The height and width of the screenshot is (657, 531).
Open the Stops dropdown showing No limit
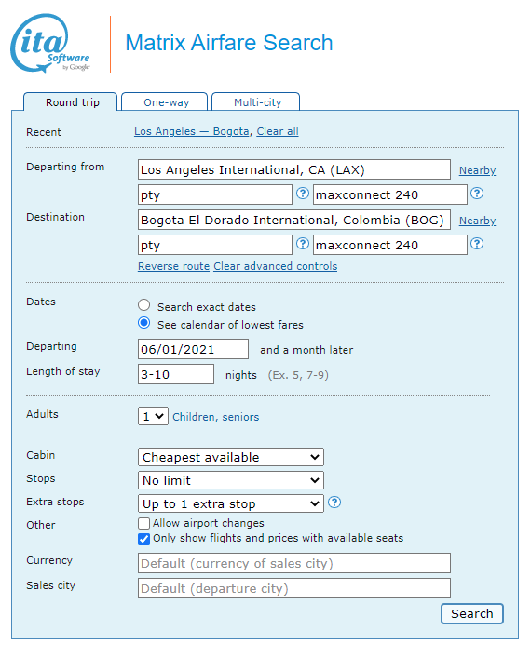[231, 480]
